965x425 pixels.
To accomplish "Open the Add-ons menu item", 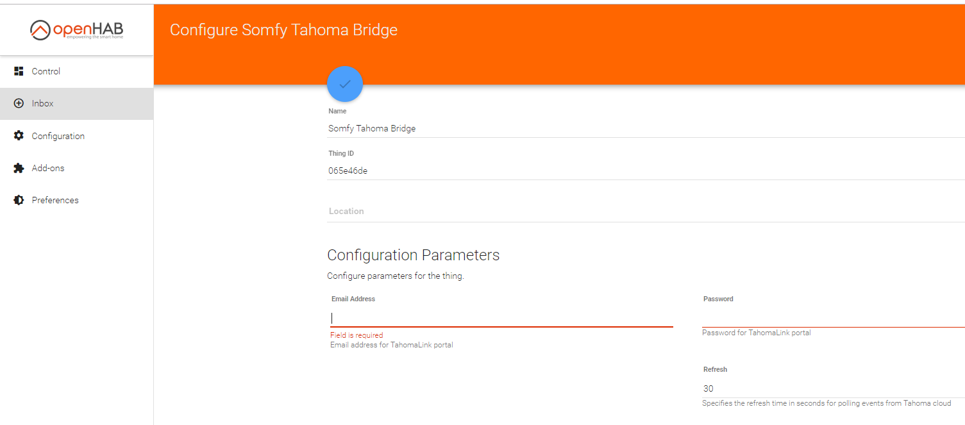I will pos(48,168).
